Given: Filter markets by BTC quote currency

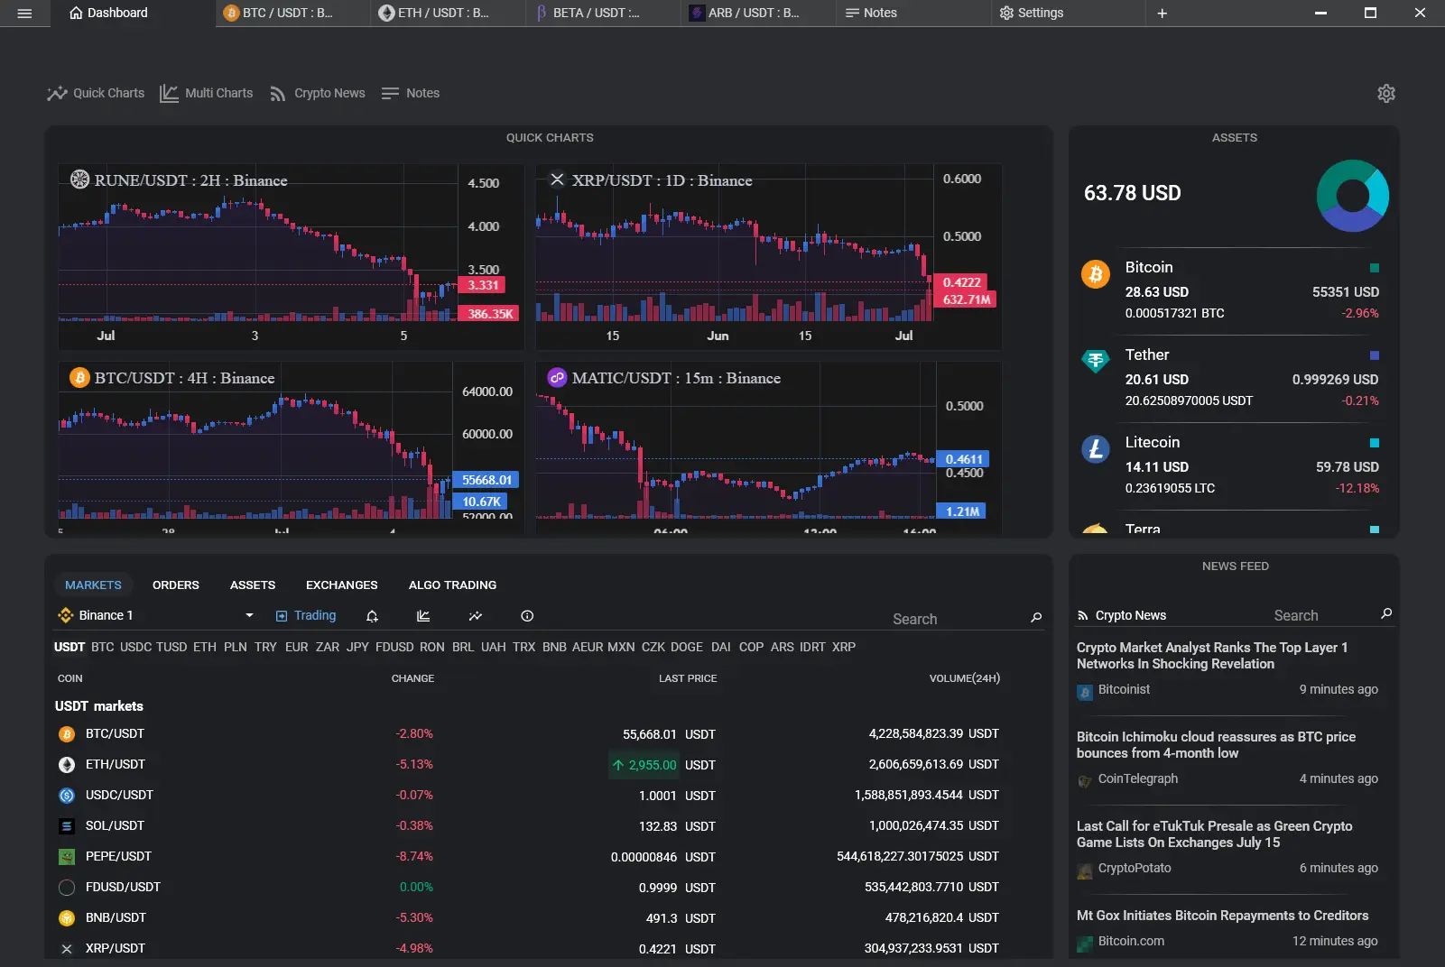Looking at the screenshot, I should coord(103,647).
